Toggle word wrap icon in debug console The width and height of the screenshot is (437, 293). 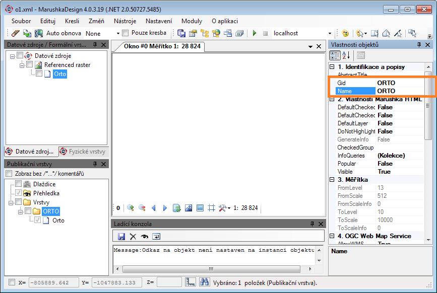point(156,237)
